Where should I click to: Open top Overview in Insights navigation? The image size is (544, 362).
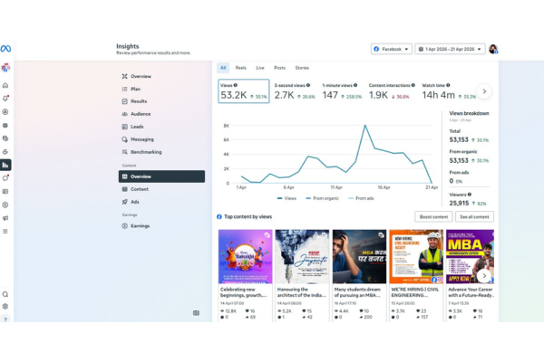tap(161, 76)
